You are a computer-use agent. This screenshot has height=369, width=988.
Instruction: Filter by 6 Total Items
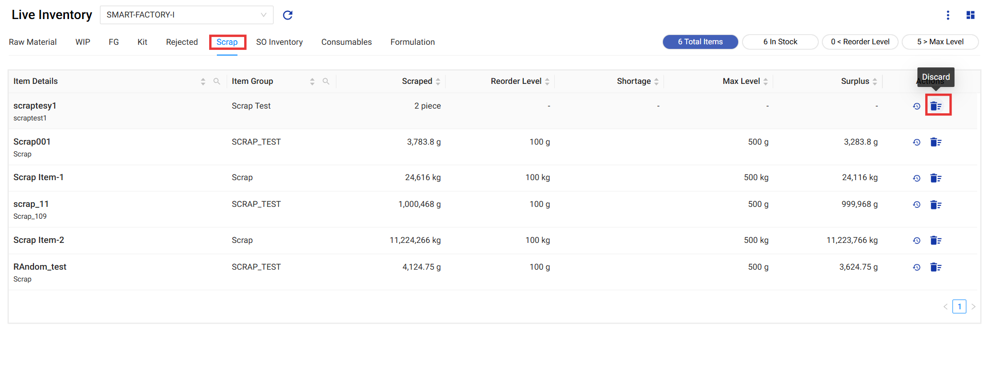click(700, 42)
